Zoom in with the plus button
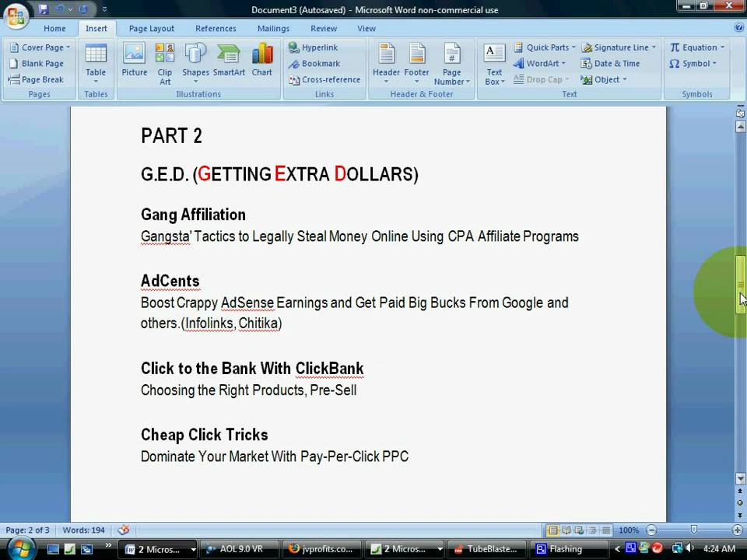Viewport: 747px width, 560px height. [x=737, y=530]
